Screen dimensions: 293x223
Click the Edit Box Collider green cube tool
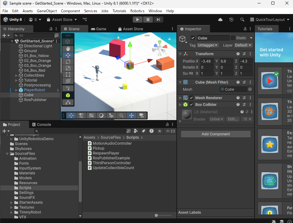[68, 95]
